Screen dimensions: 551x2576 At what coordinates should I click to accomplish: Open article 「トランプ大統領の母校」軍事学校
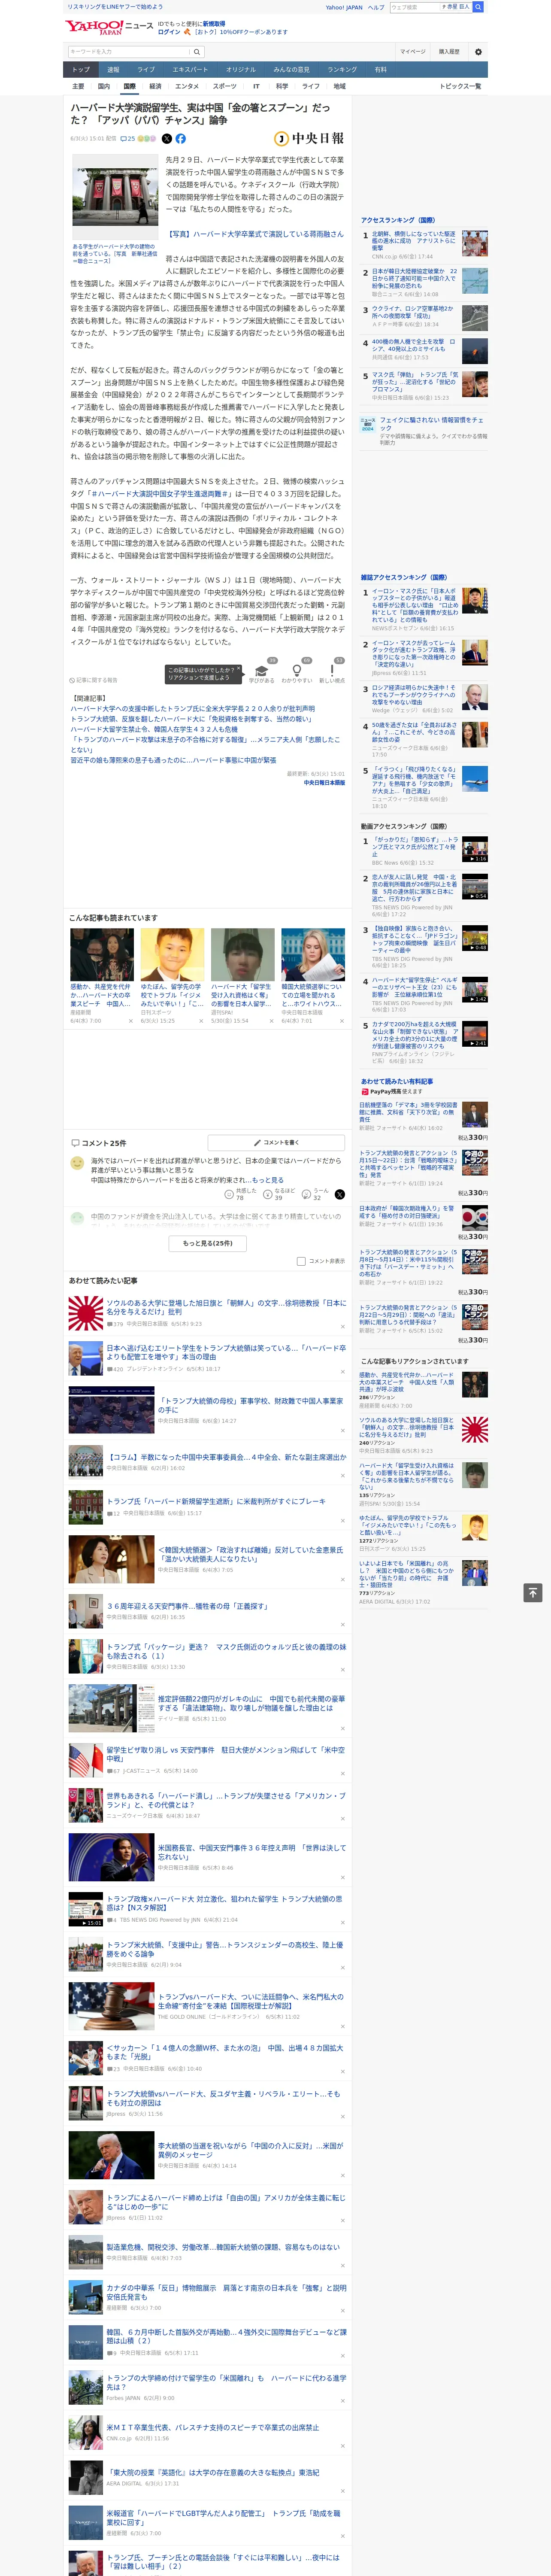pyautogui.click(x=250, y=1405)
